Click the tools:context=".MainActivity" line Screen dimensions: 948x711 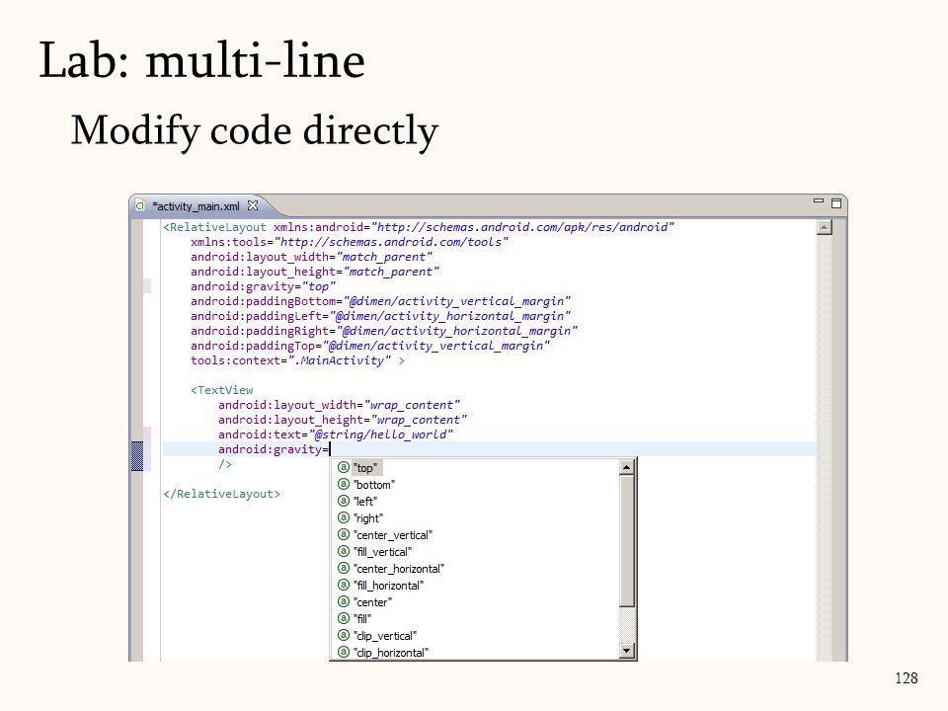(x=297, y=361)
